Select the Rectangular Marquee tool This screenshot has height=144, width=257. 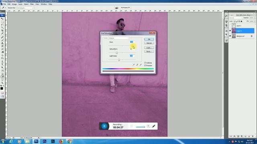point(2,22)
